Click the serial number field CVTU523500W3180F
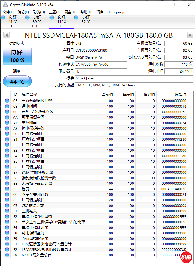Image resolution: width=195 pixels, height=266 pixels. click(x=101, y=50)
